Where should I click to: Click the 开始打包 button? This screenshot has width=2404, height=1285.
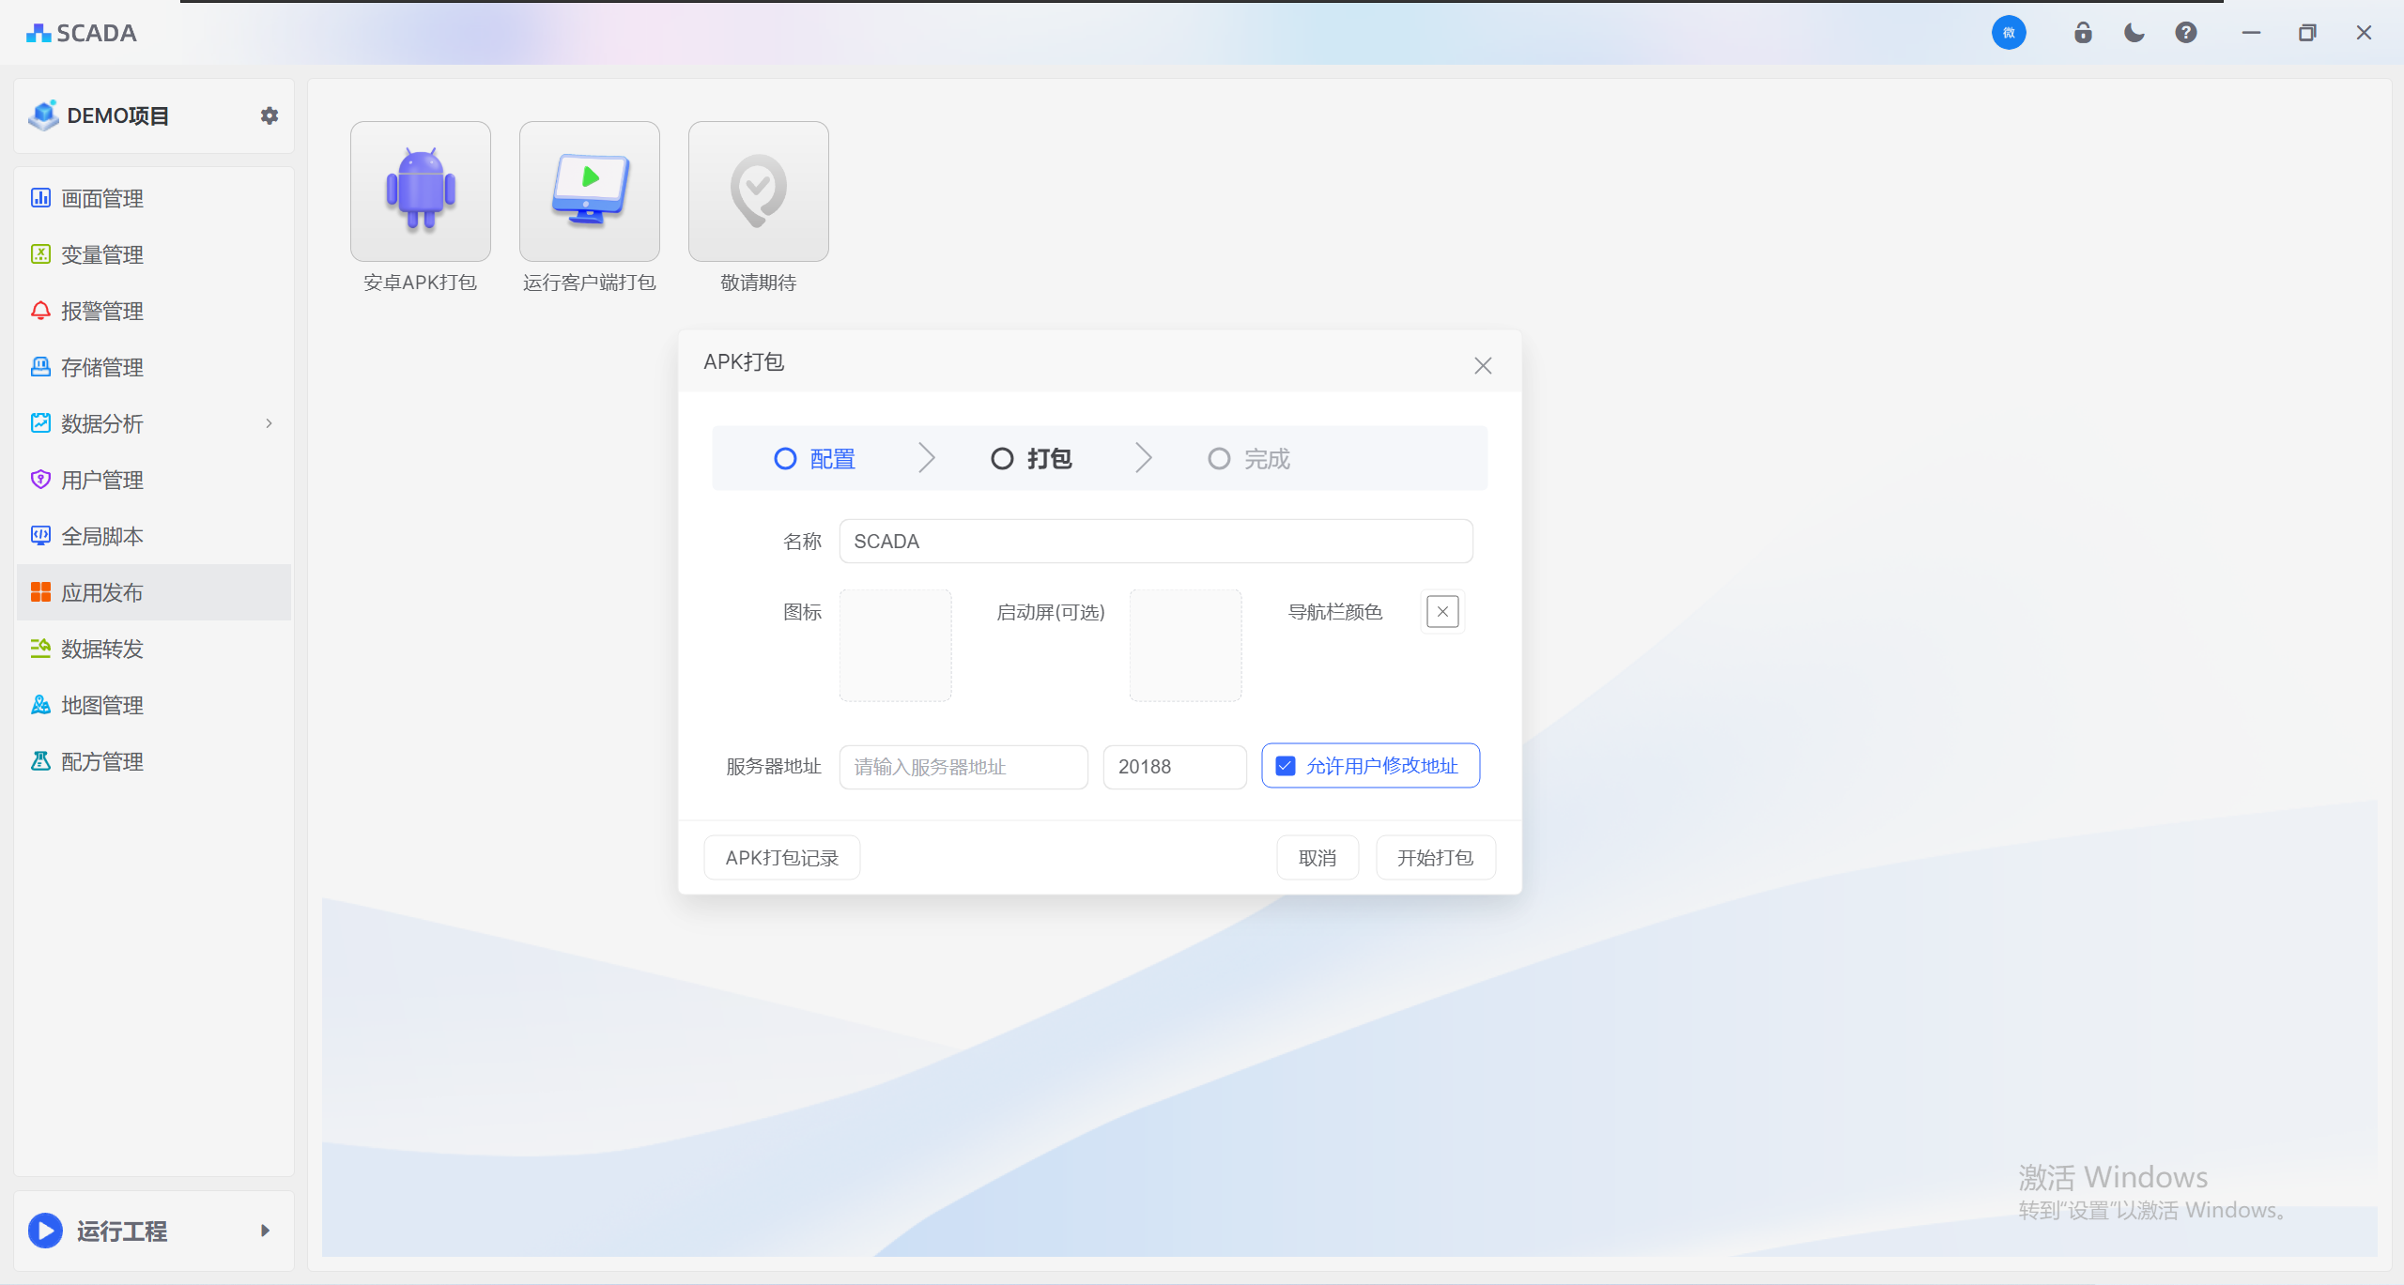[x=1435, y=858]
